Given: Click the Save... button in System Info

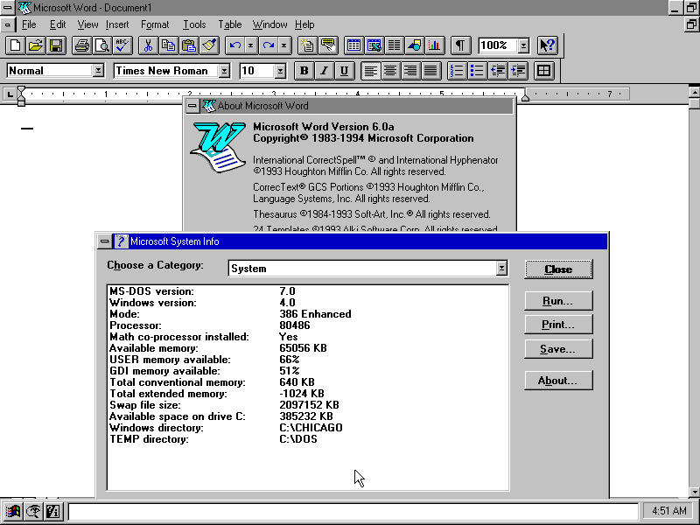Looking at the screenshot, I should (558, 349).
